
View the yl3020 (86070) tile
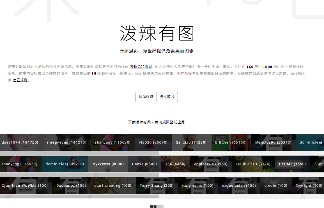(x=153, y=142)
